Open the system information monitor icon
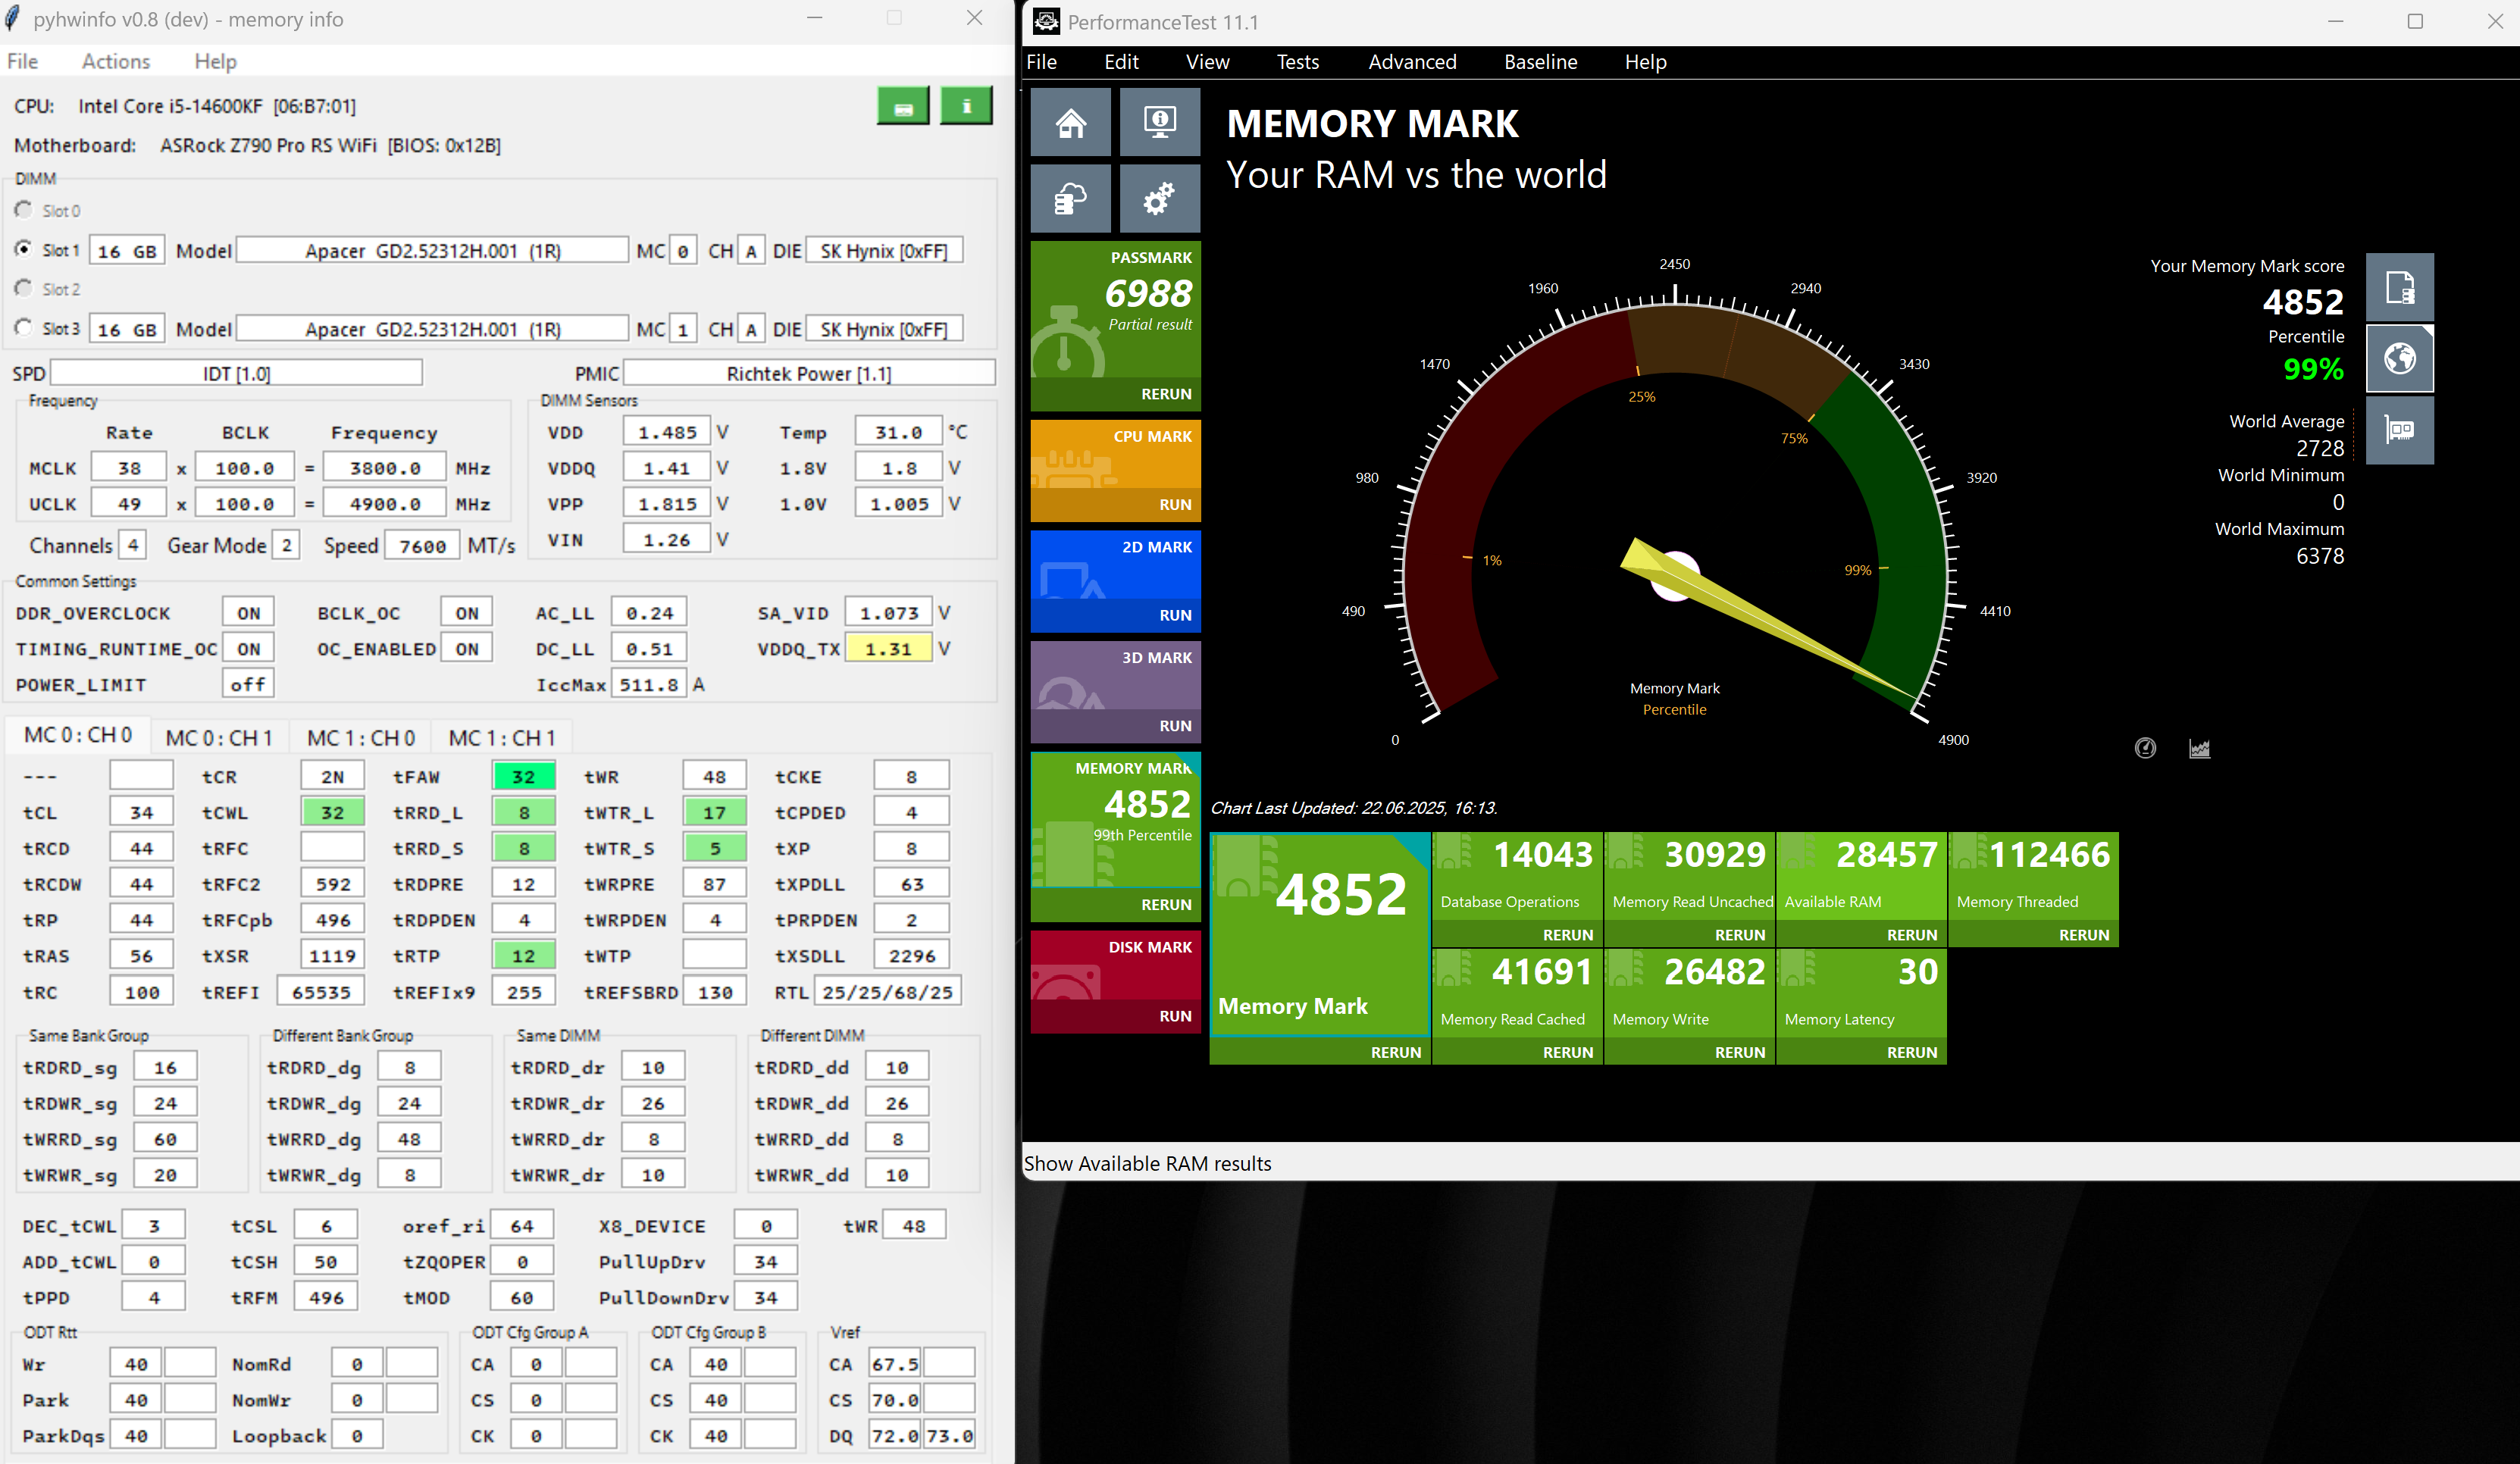Viewport: 2520px width, 1464px height. [x=1159, y=122]
